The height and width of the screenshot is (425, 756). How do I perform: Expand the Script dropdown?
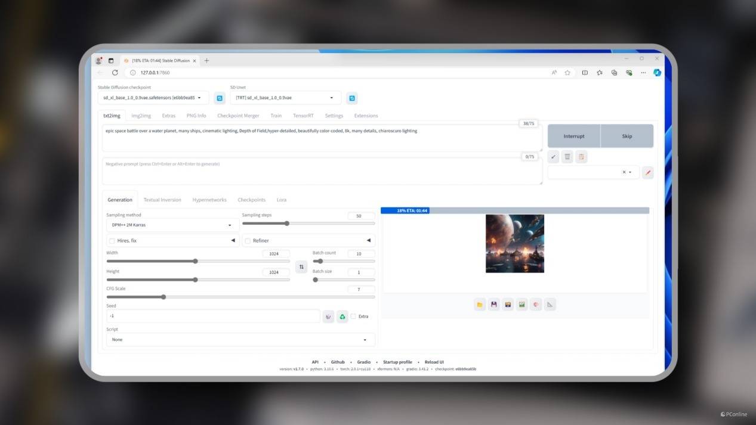(240, 340)
